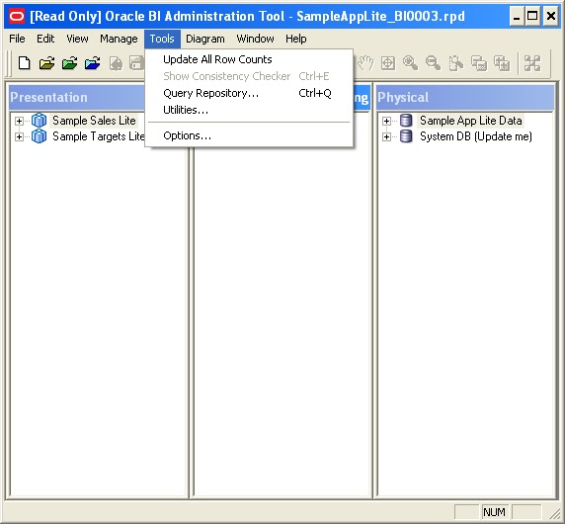Click disabled Show Consistency Checker entry
565x524 pixels.
coord(249,76)
